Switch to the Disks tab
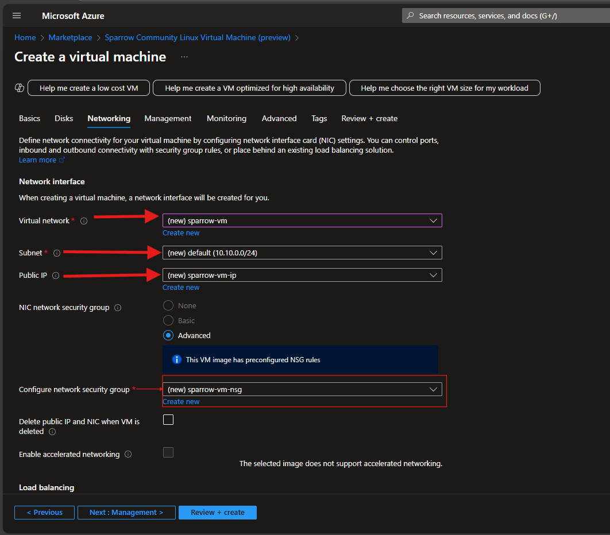The height and width of the screenshot is (535, 610). [64, 118]
